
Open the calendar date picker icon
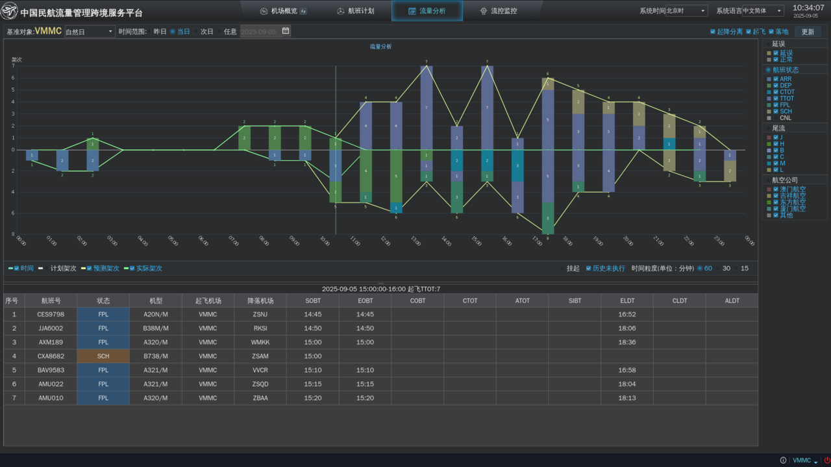pyautogui.click(x=286, y=31)
